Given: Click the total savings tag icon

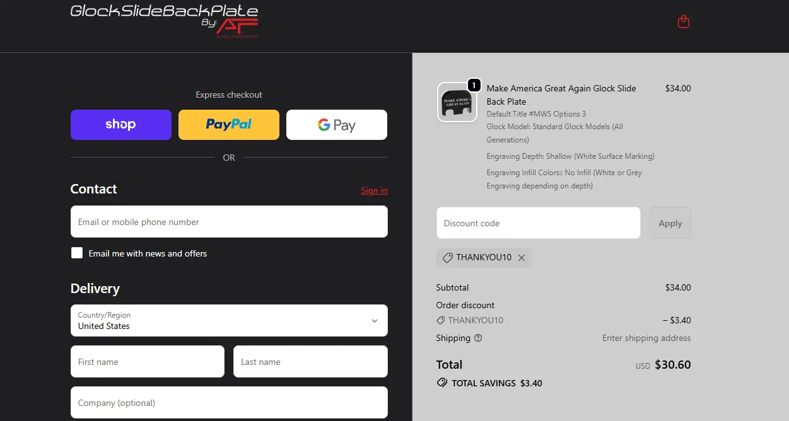Looking at the screenshot, I should point(442,383).
